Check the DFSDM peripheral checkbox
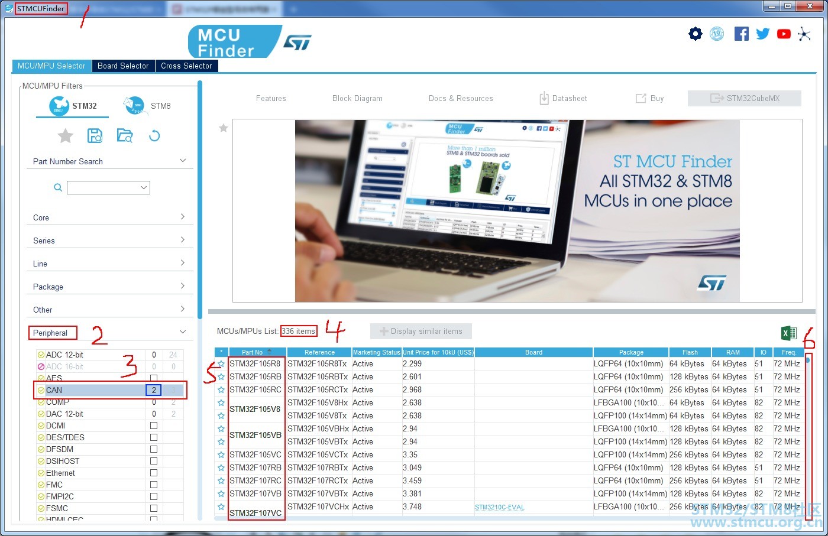The image size is (828, 536). [154, 449]
